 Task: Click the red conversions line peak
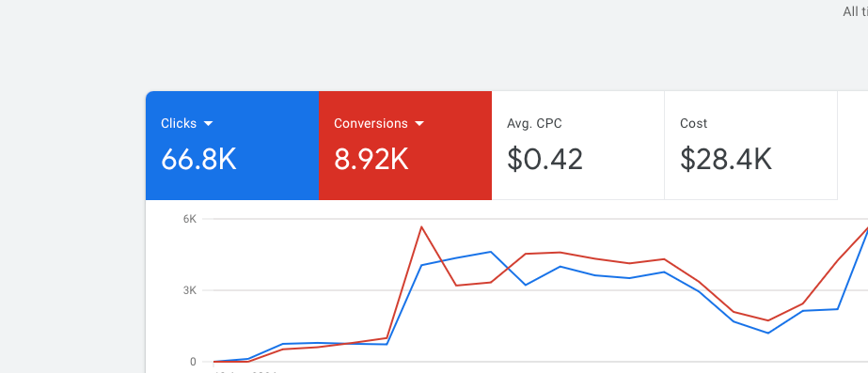tap(421, 226)
